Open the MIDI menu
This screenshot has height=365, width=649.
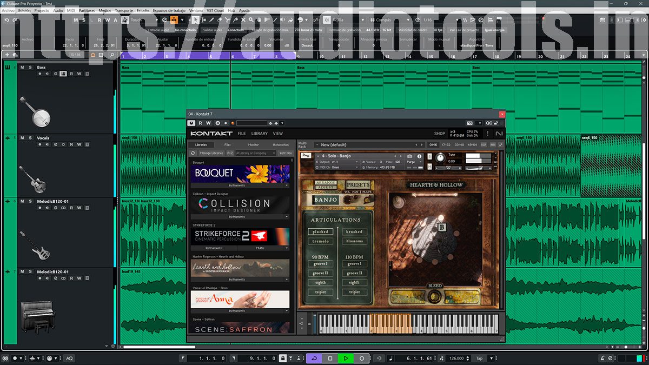[71, 10]
